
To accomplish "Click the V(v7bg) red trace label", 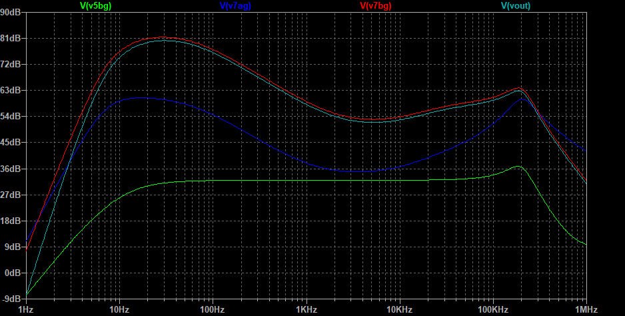I will [376, 5].
